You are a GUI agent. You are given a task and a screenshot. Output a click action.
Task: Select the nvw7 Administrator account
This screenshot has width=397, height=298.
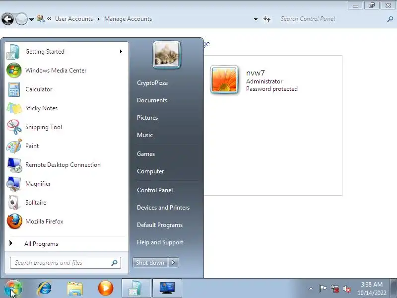[x=254, y=80]
